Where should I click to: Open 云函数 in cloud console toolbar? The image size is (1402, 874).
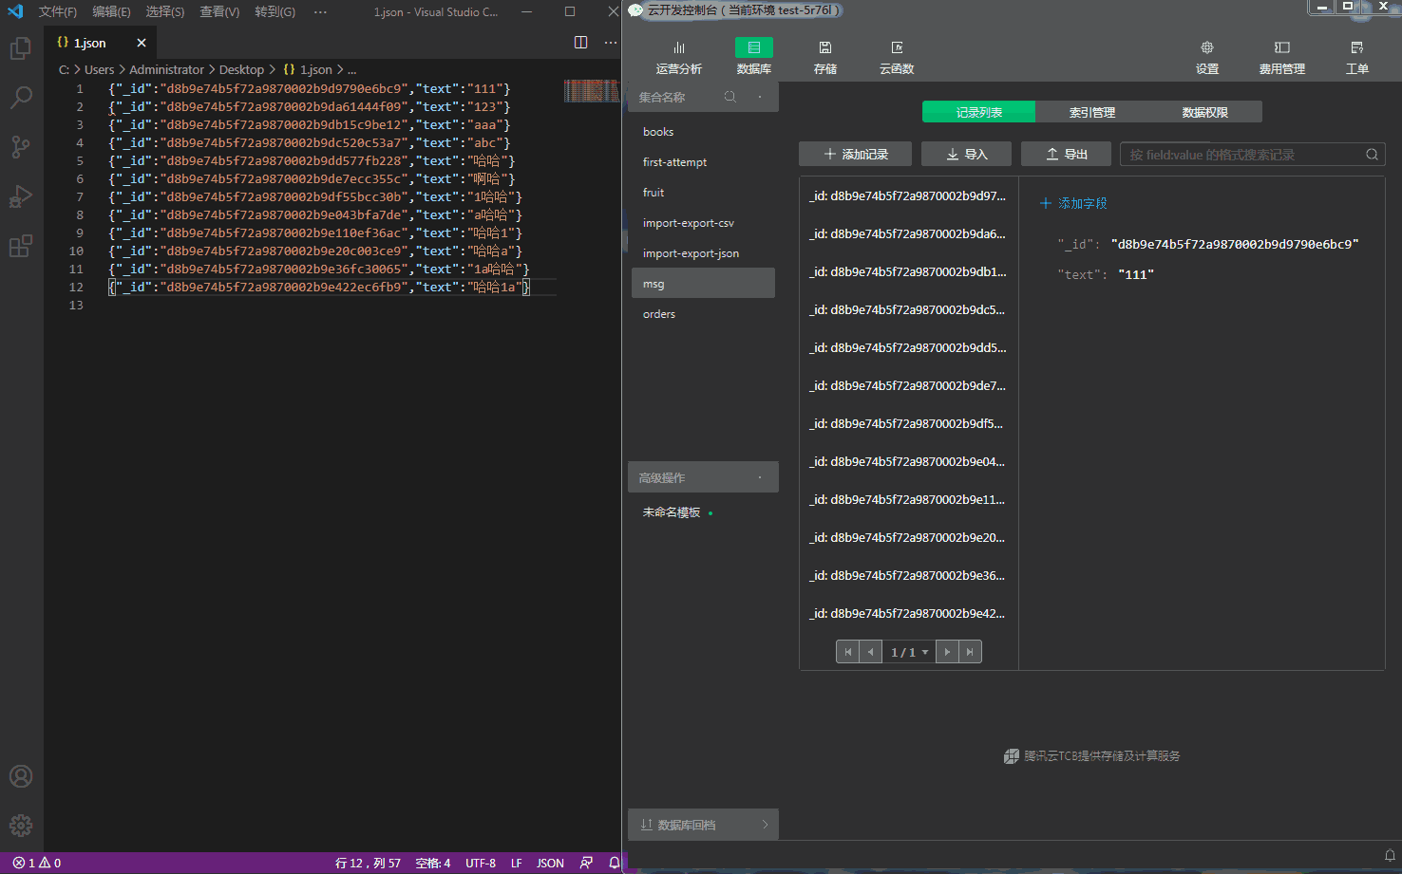pyautogui.click(x=897, y=58)
